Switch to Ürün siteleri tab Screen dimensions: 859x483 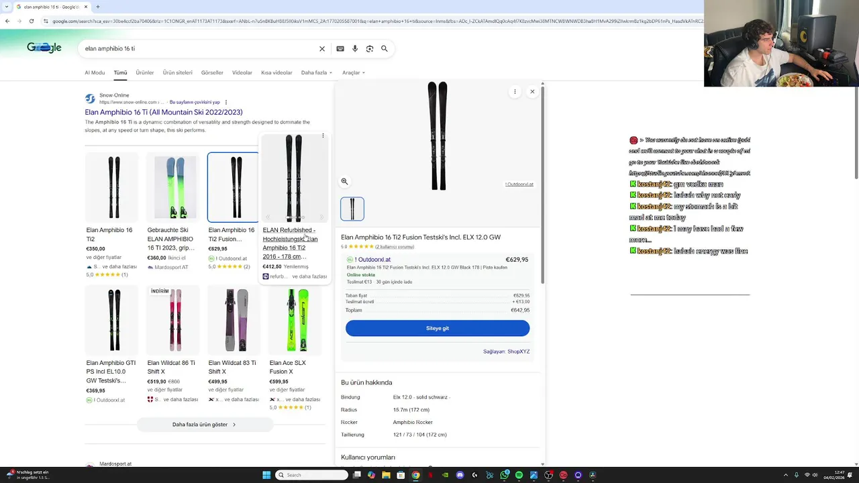point(177,72)
